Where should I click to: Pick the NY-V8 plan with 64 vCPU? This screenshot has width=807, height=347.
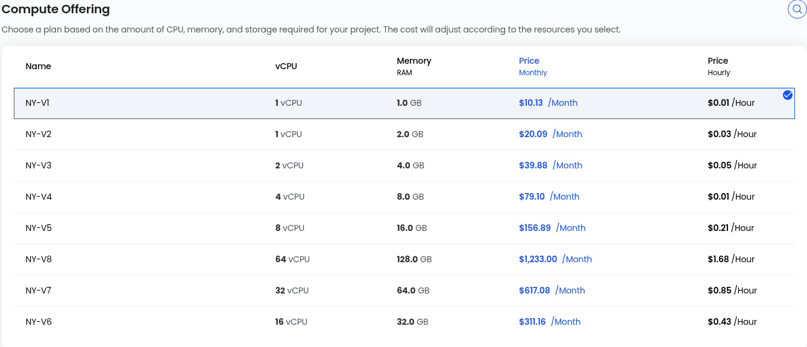(x=404, y=260)
